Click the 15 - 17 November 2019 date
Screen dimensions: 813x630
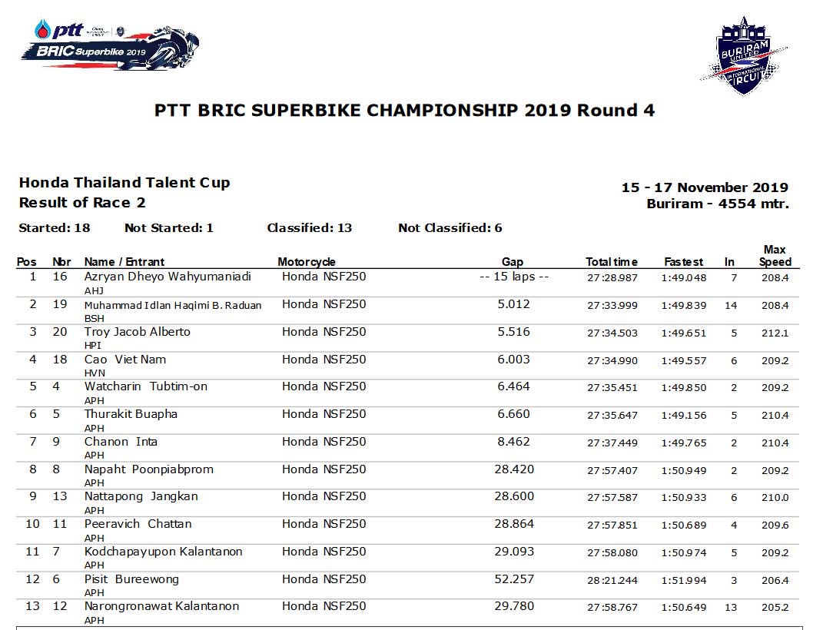tap(705, 187)
